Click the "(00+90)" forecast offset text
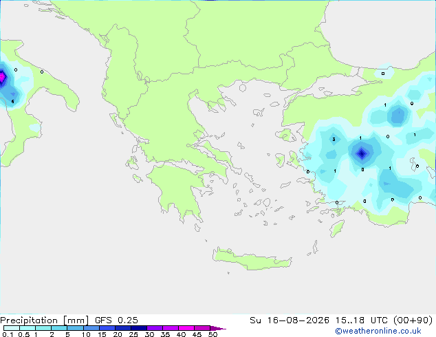The height and width of the screenshot is (337, 436). [x=413, y=320]
